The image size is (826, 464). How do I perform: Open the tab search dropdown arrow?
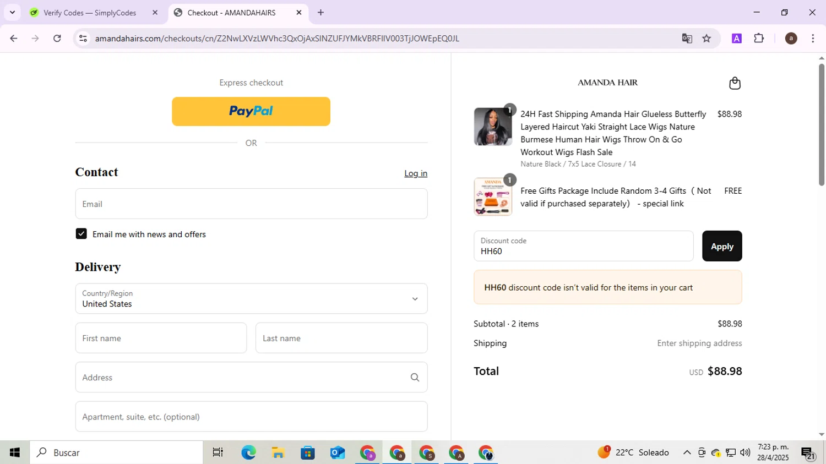(12, 13)
